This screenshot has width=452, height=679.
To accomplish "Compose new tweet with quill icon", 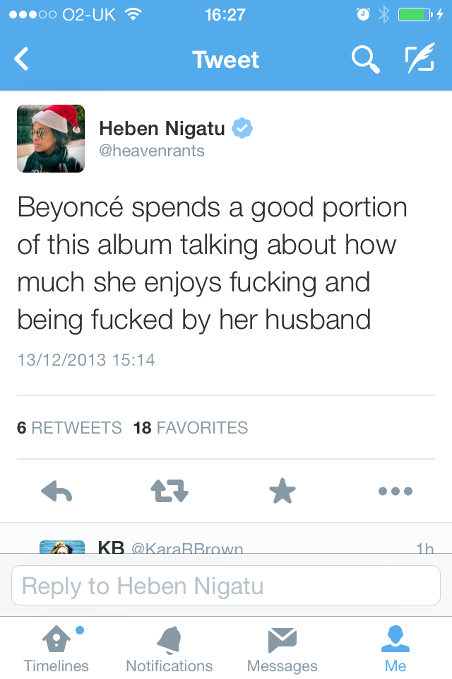I will click(419, 59).
